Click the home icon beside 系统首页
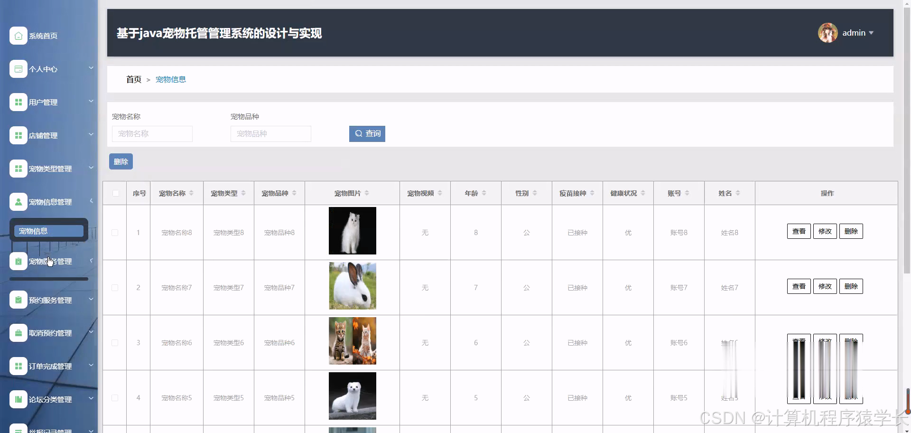The height and width of the screenshot is (433, 911). tap(18, 36)
